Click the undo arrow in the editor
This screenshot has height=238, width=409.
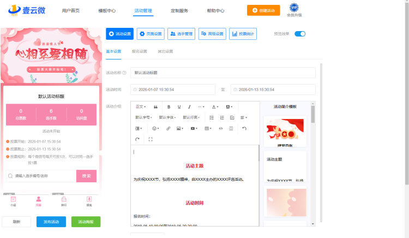click(244, 128)
